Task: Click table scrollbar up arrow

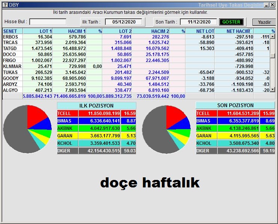Action: [x=272, y=37]
